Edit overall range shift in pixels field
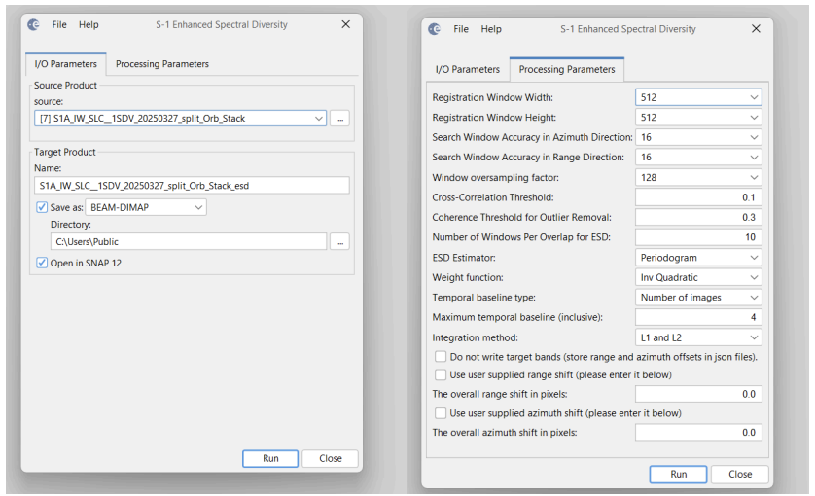The image size is (815, 496). click(x=698, y=394)
